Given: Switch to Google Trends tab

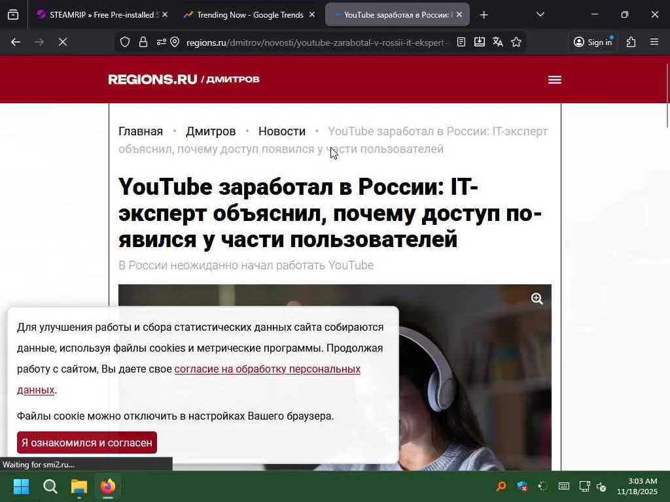Looking at the screenshot, I should 250,15.
